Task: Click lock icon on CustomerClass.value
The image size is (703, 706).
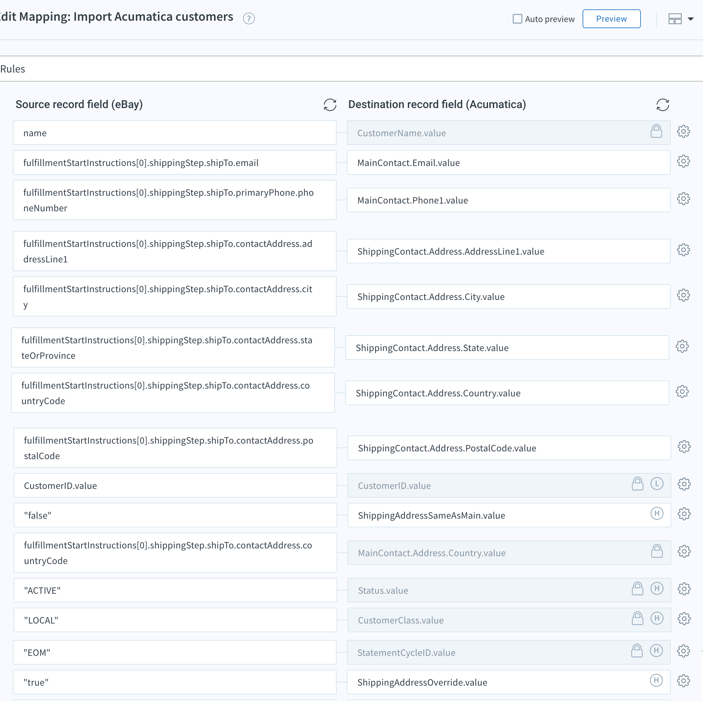Action: click(x=637, y=618)
